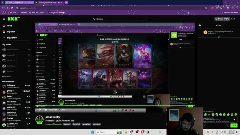Screen dimensions: 240x135
Task: Open ELCesarLIVE recommended channel
Action: point(16,125)
